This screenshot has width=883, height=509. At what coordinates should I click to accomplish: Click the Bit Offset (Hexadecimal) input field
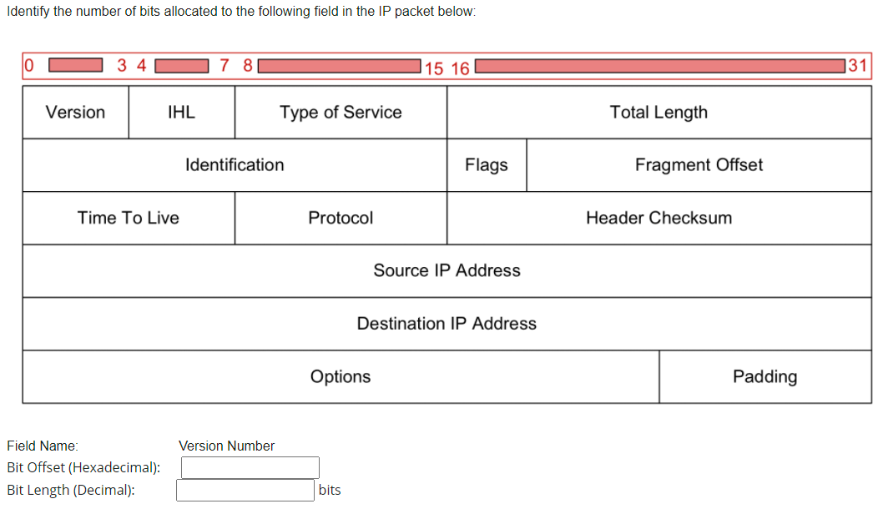click(250, 467)
